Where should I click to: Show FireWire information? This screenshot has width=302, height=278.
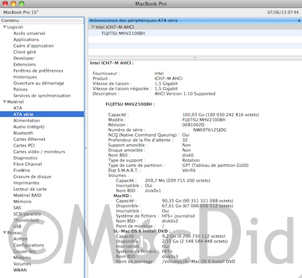(22, 170)
